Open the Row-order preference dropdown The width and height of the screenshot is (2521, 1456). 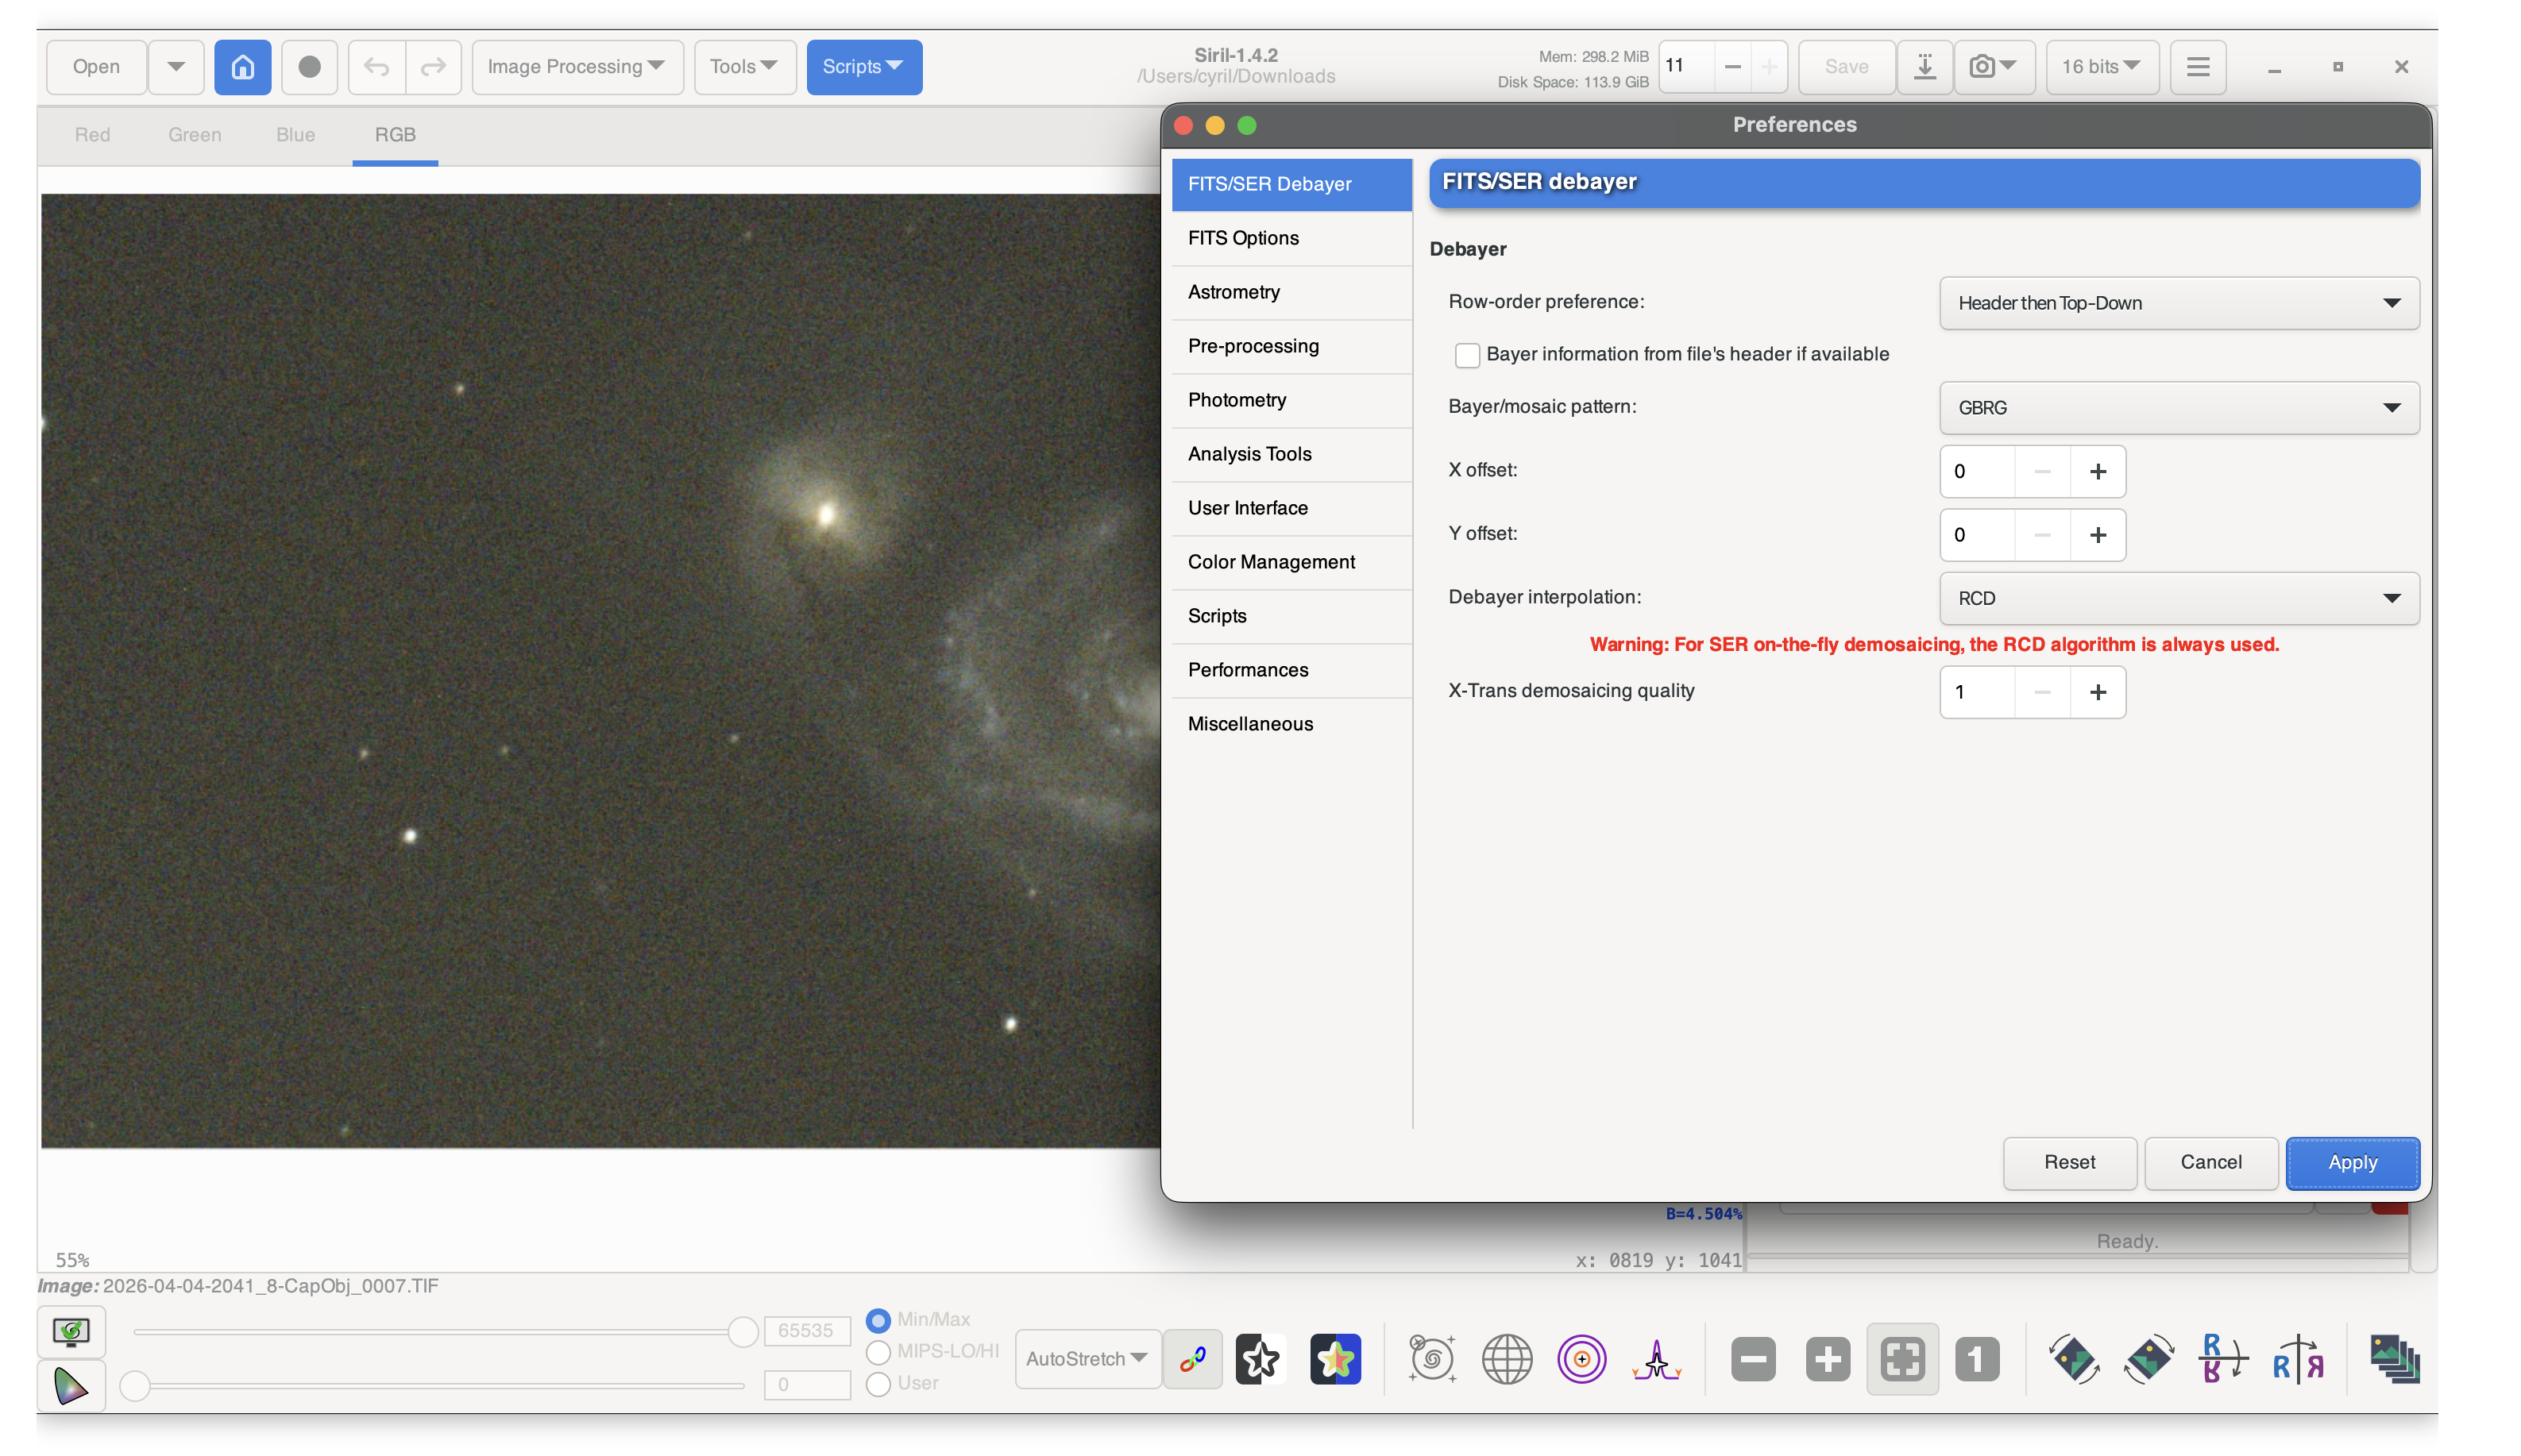2178,303
